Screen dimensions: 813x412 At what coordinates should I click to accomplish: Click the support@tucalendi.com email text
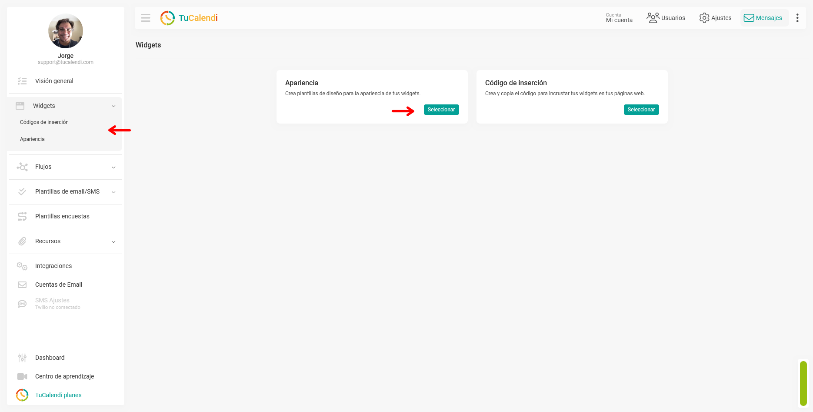[66, 62]
